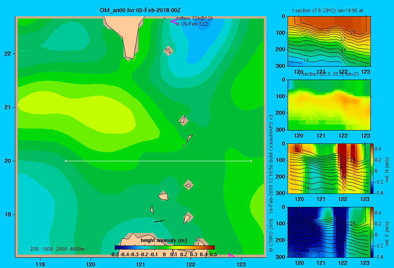Click latitude label '21' on the main map
394x268 pixels.
[8, 107]
